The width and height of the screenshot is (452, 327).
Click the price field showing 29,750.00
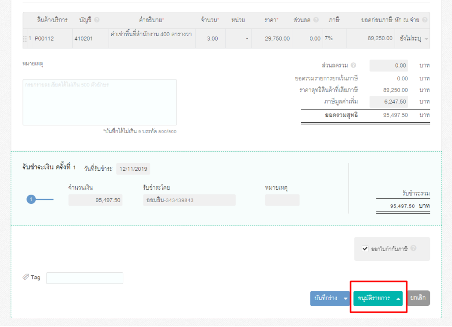pos(272,39)
